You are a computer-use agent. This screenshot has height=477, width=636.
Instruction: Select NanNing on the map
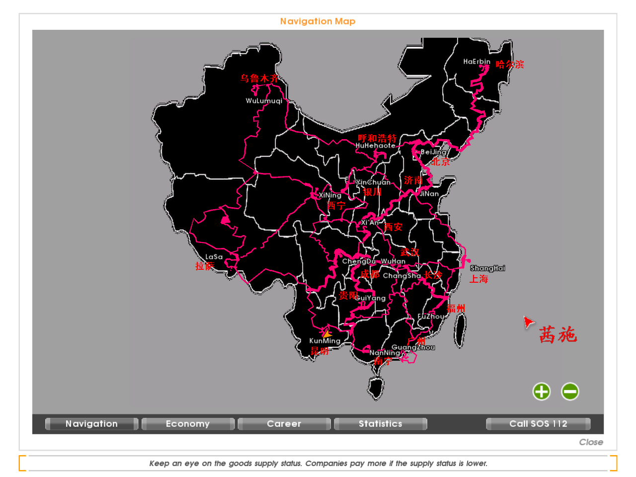point(385,353)
